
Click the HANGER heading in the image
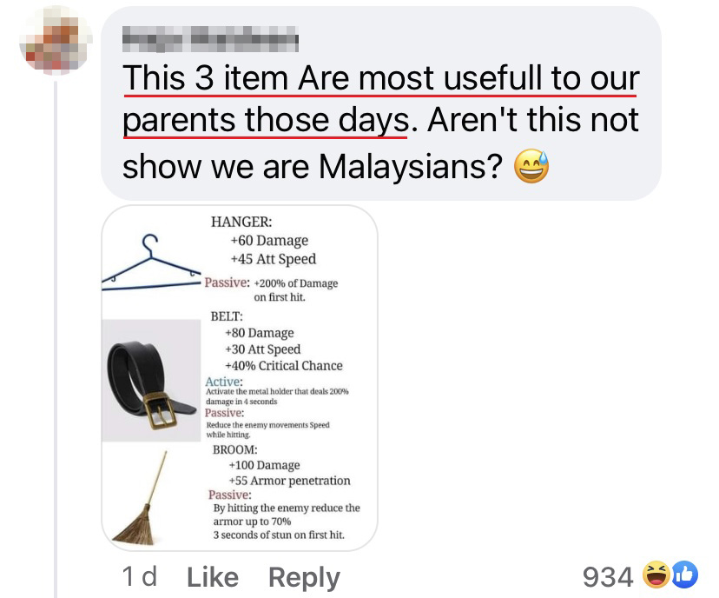(241, 222)
